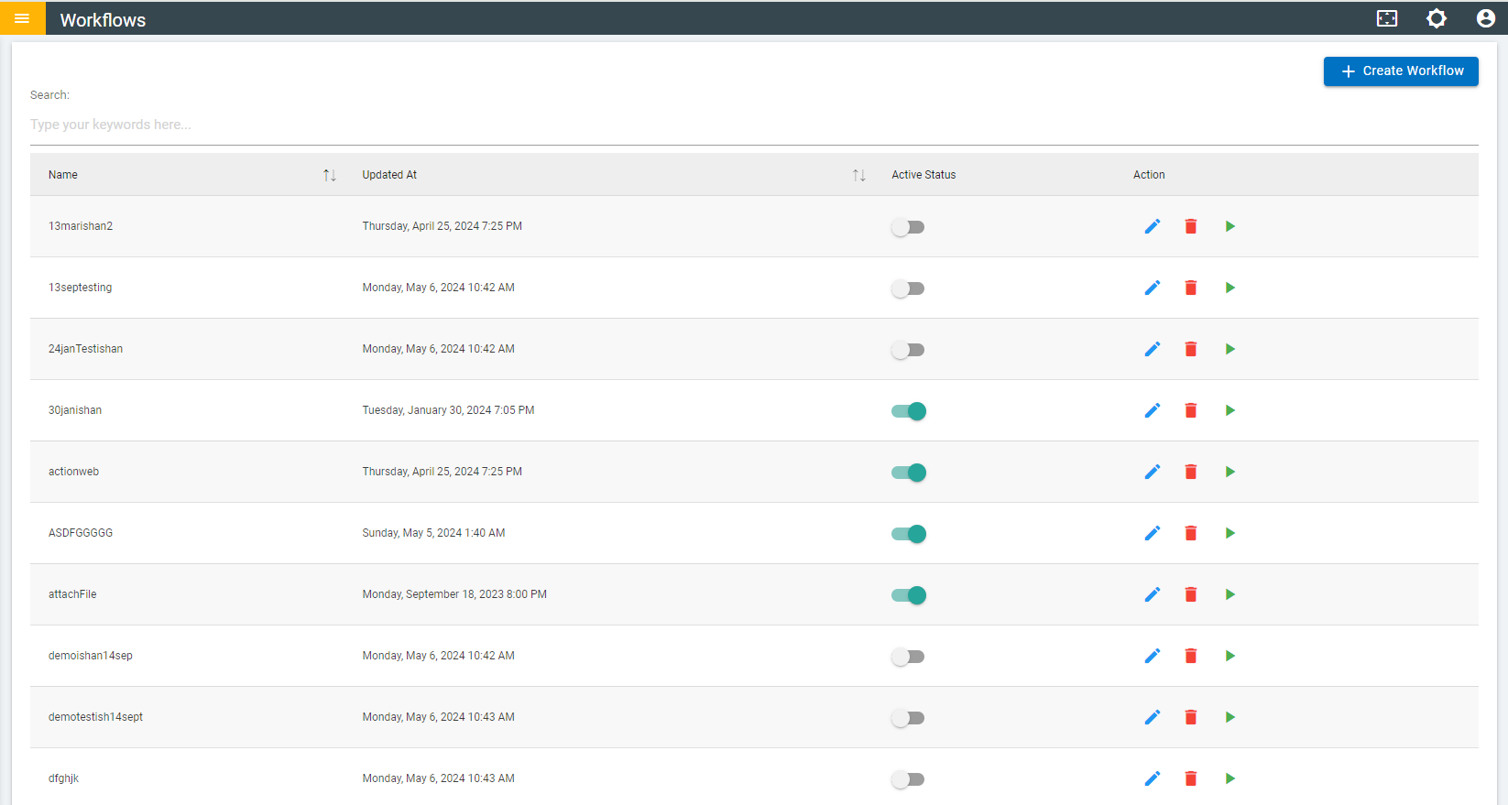Click date Monday, September 18, 2023 8:00 PM
1508x805 pixels.
click(x=454, y=594)
